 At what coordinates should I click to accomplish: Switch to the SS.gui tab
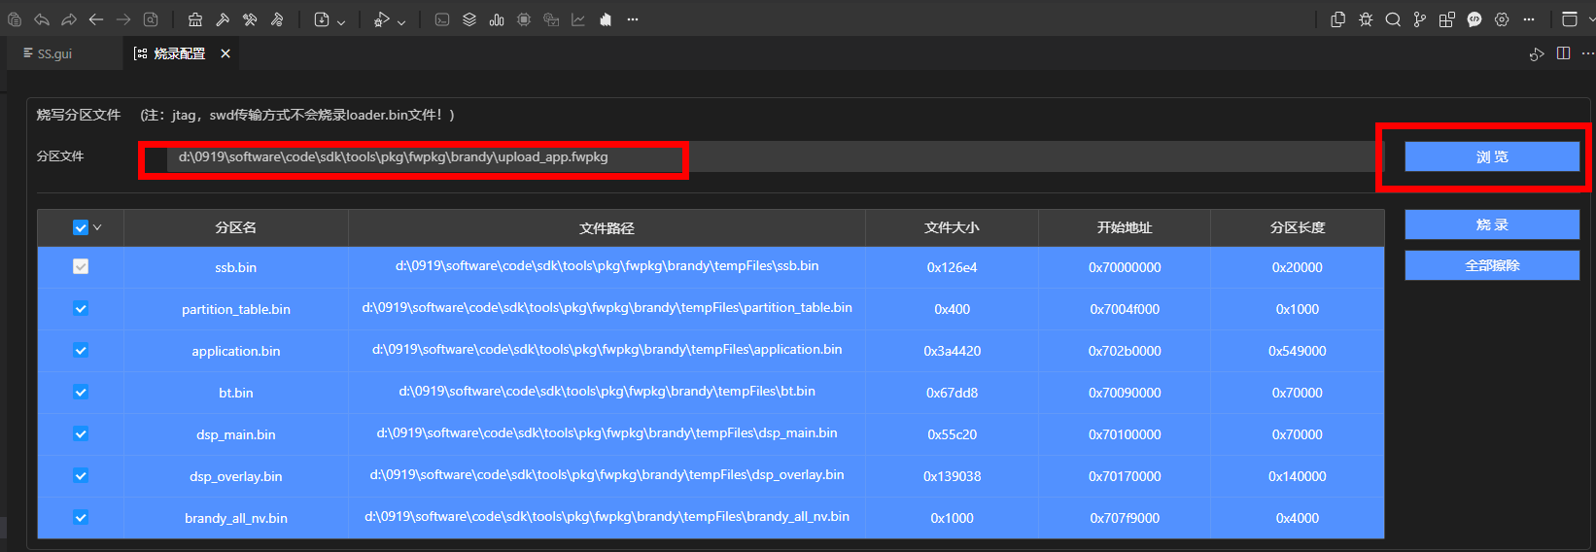tap(54, 53)
